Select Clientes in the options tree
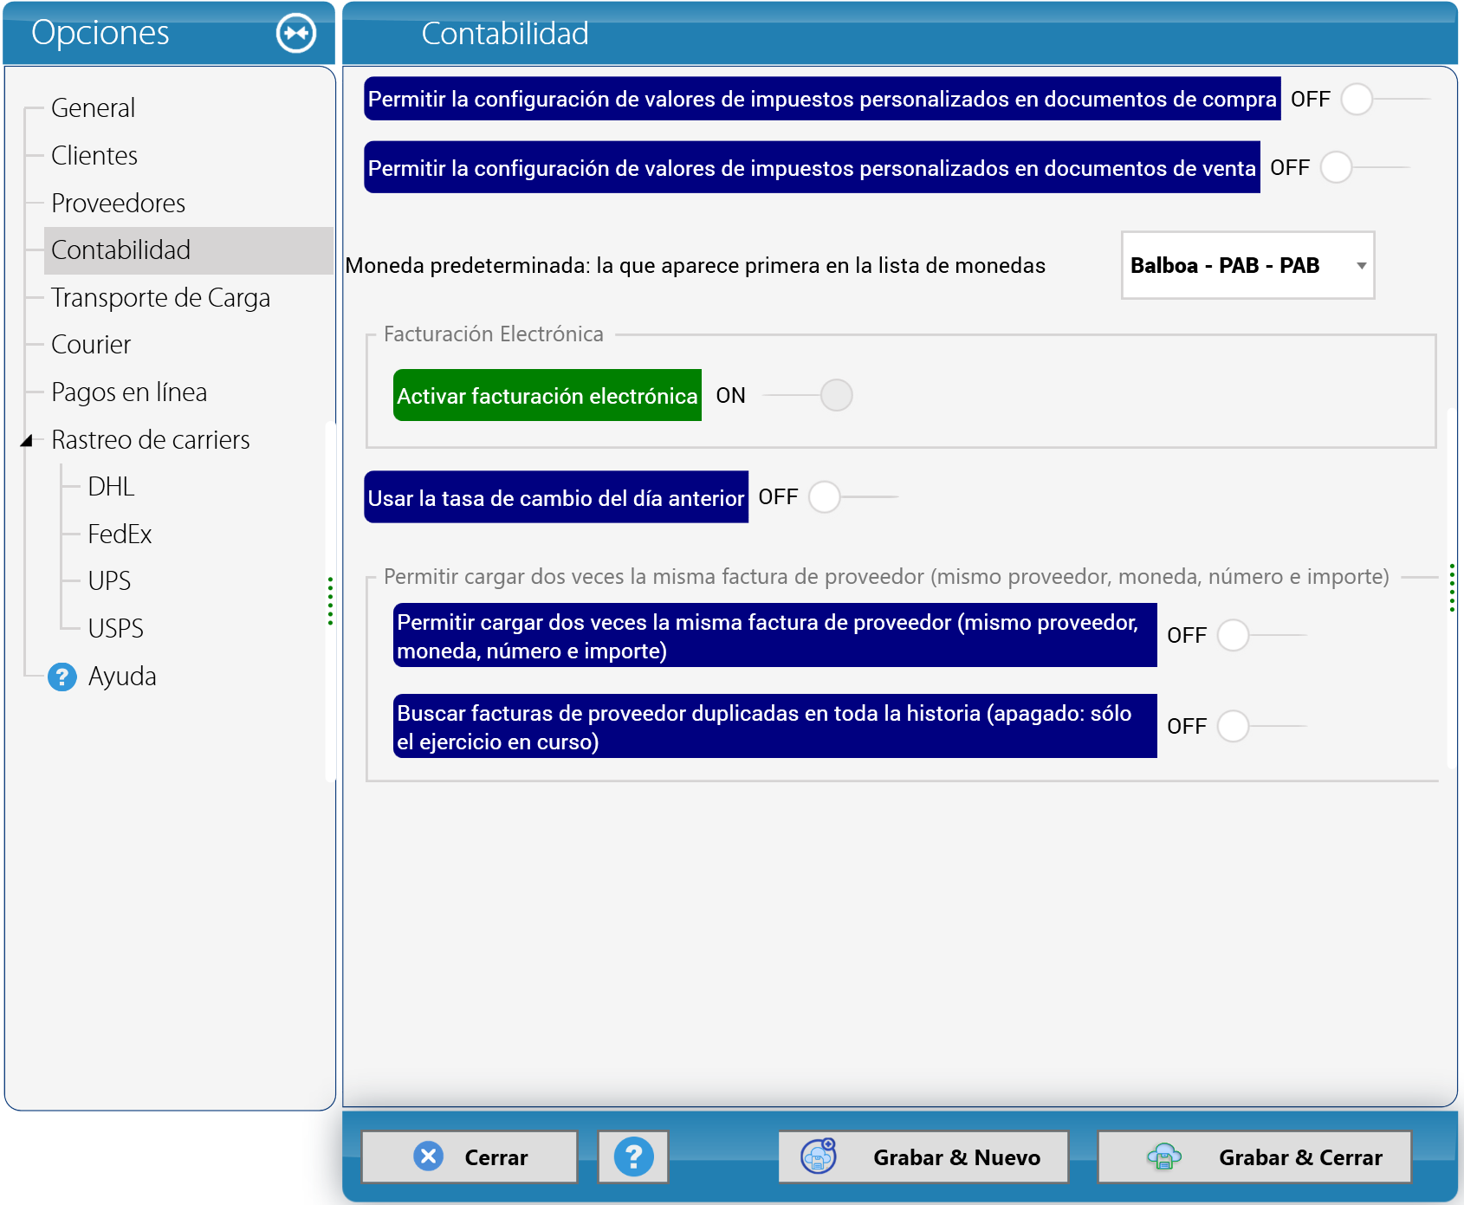 94,156
